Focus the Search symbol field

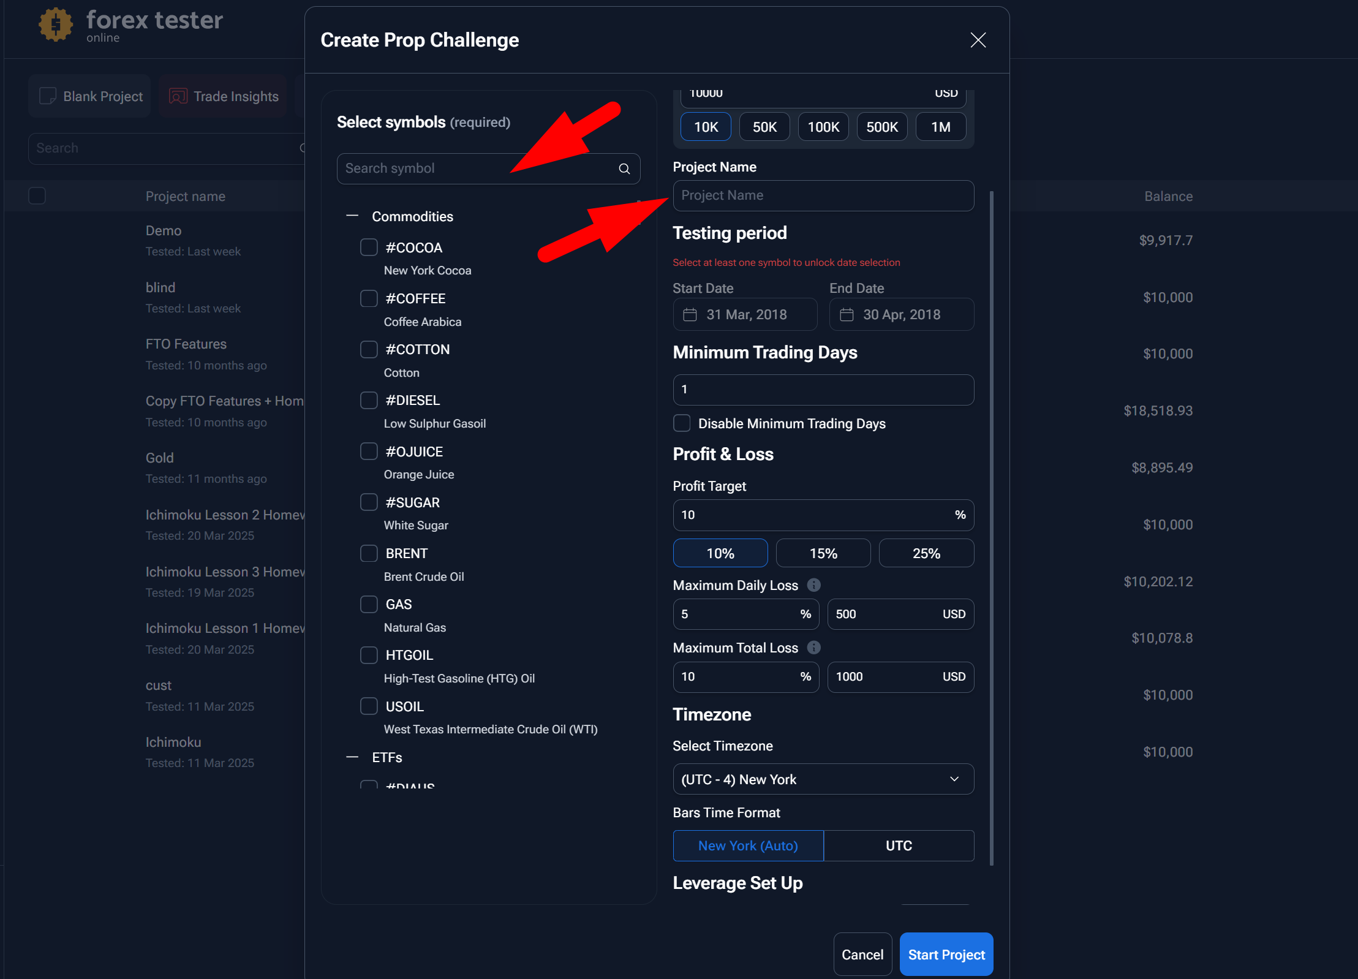[x=488, y=168]
